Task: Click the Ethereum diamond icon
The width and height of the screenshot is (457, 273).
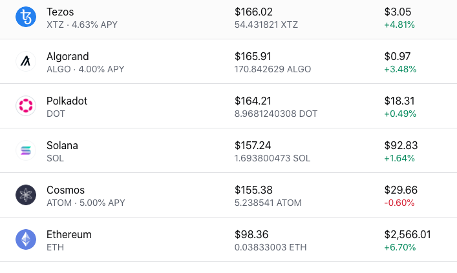Action: coord(26,239)
